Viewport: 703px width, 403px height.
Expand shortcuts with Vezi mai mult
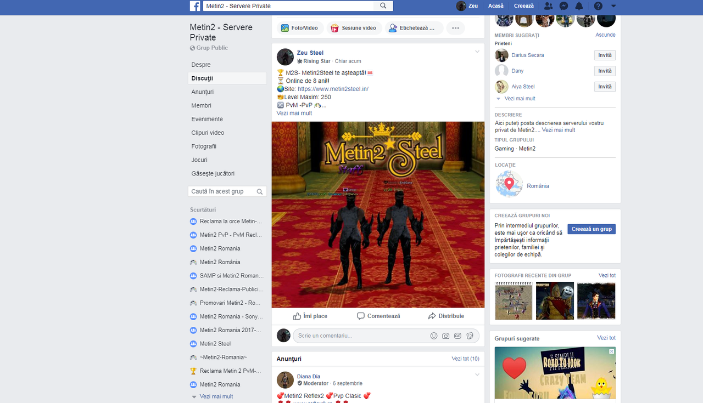pos(216,396)
